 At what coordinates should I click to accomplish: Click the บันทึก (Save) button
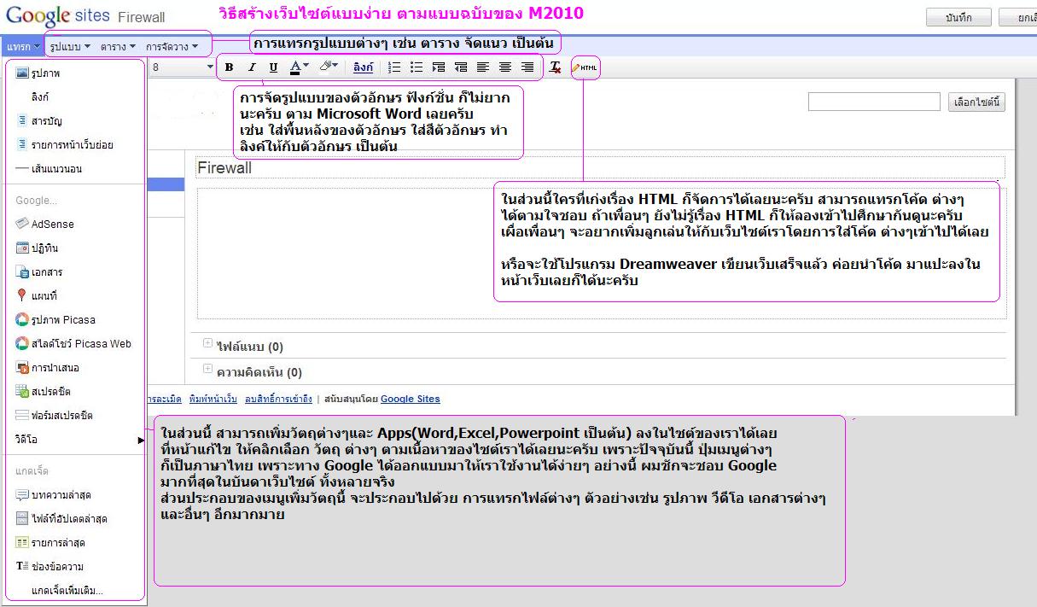coord(959,17)
